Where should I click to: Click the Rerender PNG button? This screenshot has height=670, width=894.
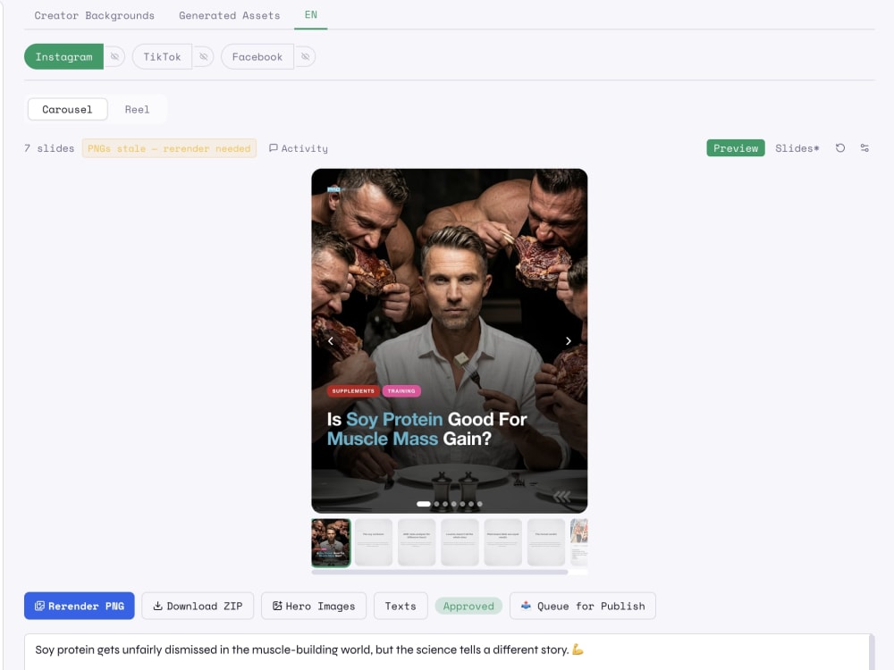pos(80,606)
